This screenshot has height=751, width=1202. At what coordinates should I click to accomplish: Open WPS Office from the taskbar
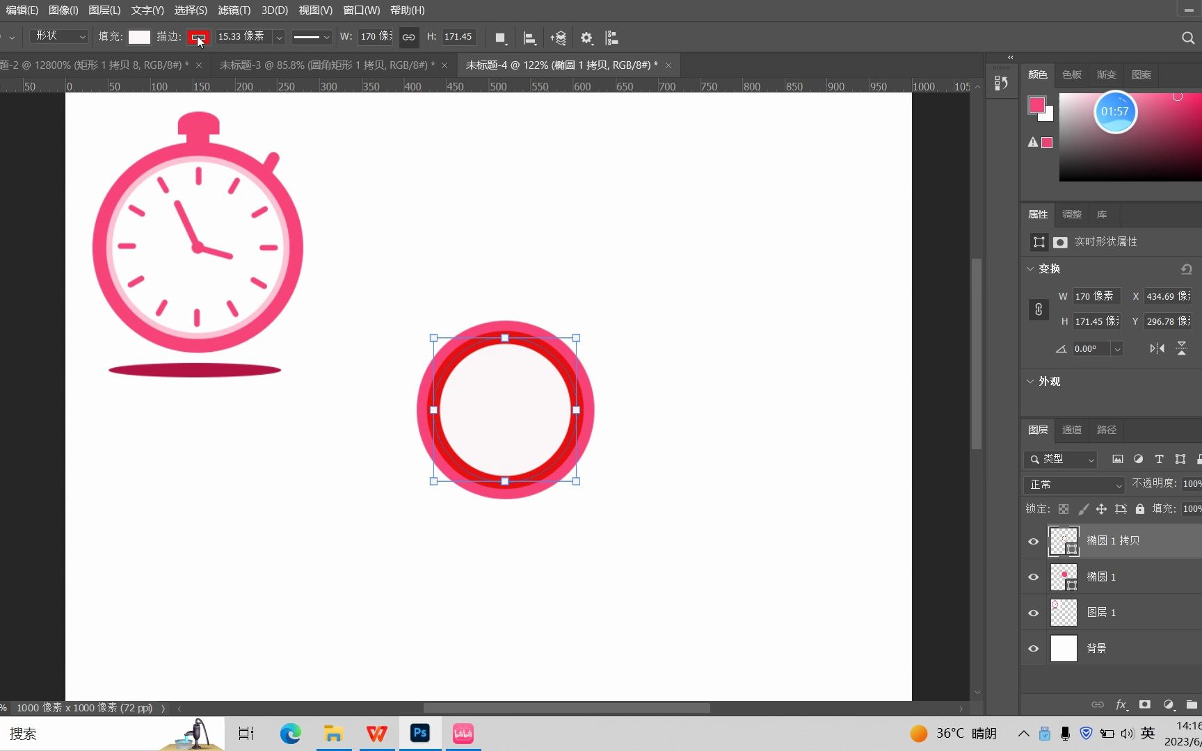[x=376, y=734]
